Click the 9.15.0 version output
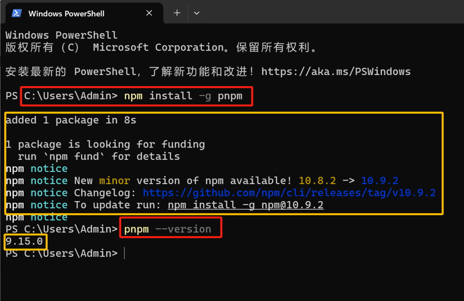 point(24,241)
